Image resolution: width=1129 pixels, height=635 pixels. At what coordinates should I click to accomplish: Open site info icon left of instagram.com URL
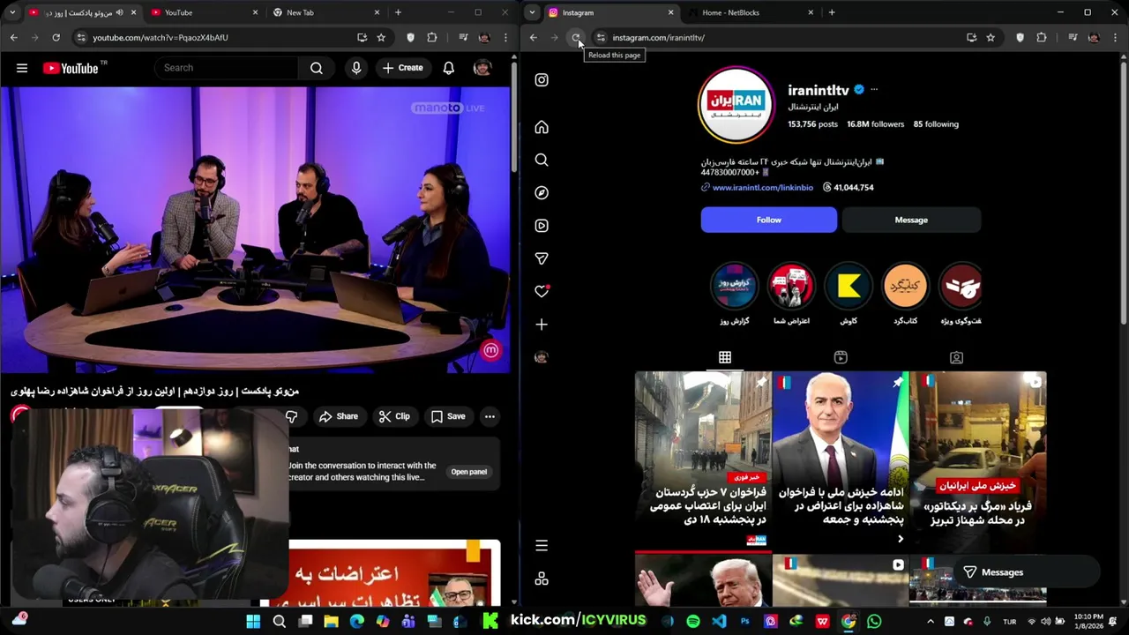(x=601, y=37)
